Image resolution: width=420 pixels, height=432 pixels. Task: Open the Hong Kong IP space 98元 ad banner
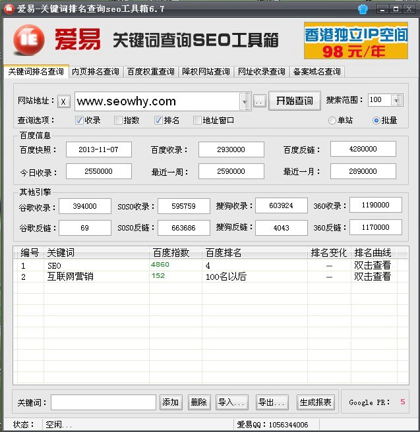pyautogui.click(x=356, y=41)
